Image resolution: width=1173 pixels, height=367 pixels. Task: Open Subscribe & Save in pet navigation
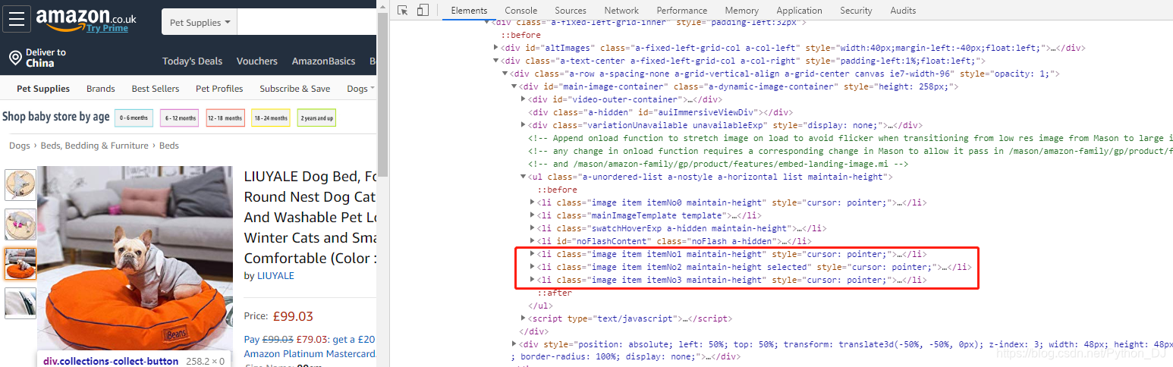coord(295,89)
